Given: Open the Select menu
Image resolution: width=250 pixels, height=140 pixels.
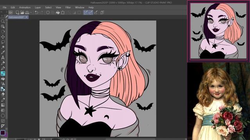Looking at the screenshot, I should [48, 7].
